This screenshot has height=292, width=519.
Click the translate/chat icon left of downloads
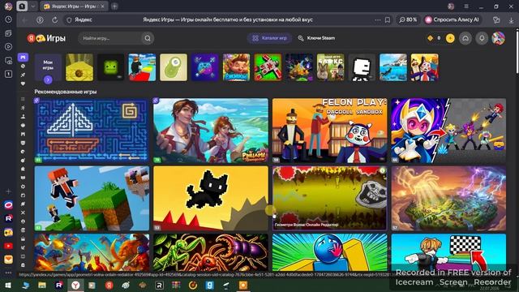pyautogui.click(x=496, y=19)
